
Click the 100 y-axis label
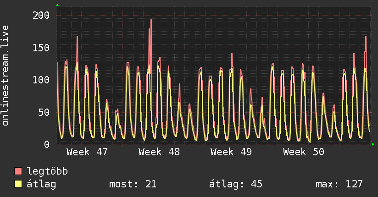click(x=41, y=80)
